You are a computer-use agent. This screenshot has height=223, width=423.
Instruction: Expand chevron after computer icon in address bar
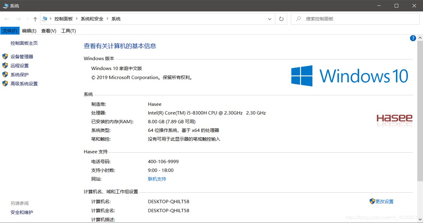pyautogui.click(x=51, y=19)
